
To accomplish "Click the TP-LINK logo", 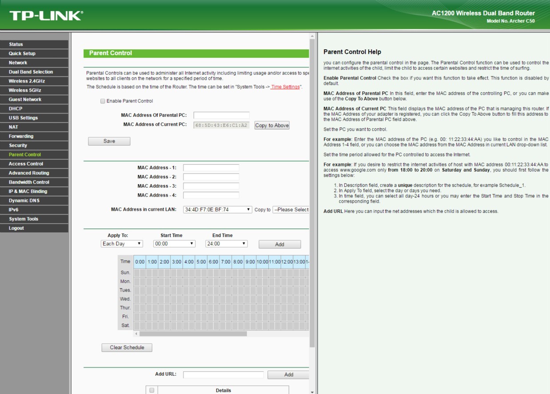I will coord(46,16).
